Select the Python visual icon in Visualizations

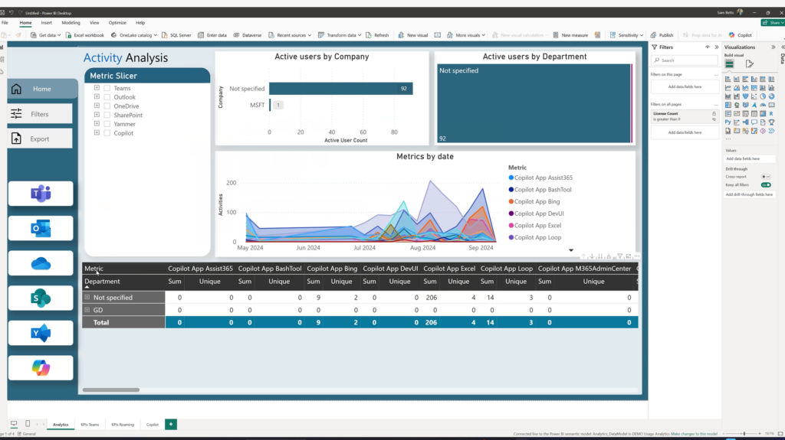(728, 122)
